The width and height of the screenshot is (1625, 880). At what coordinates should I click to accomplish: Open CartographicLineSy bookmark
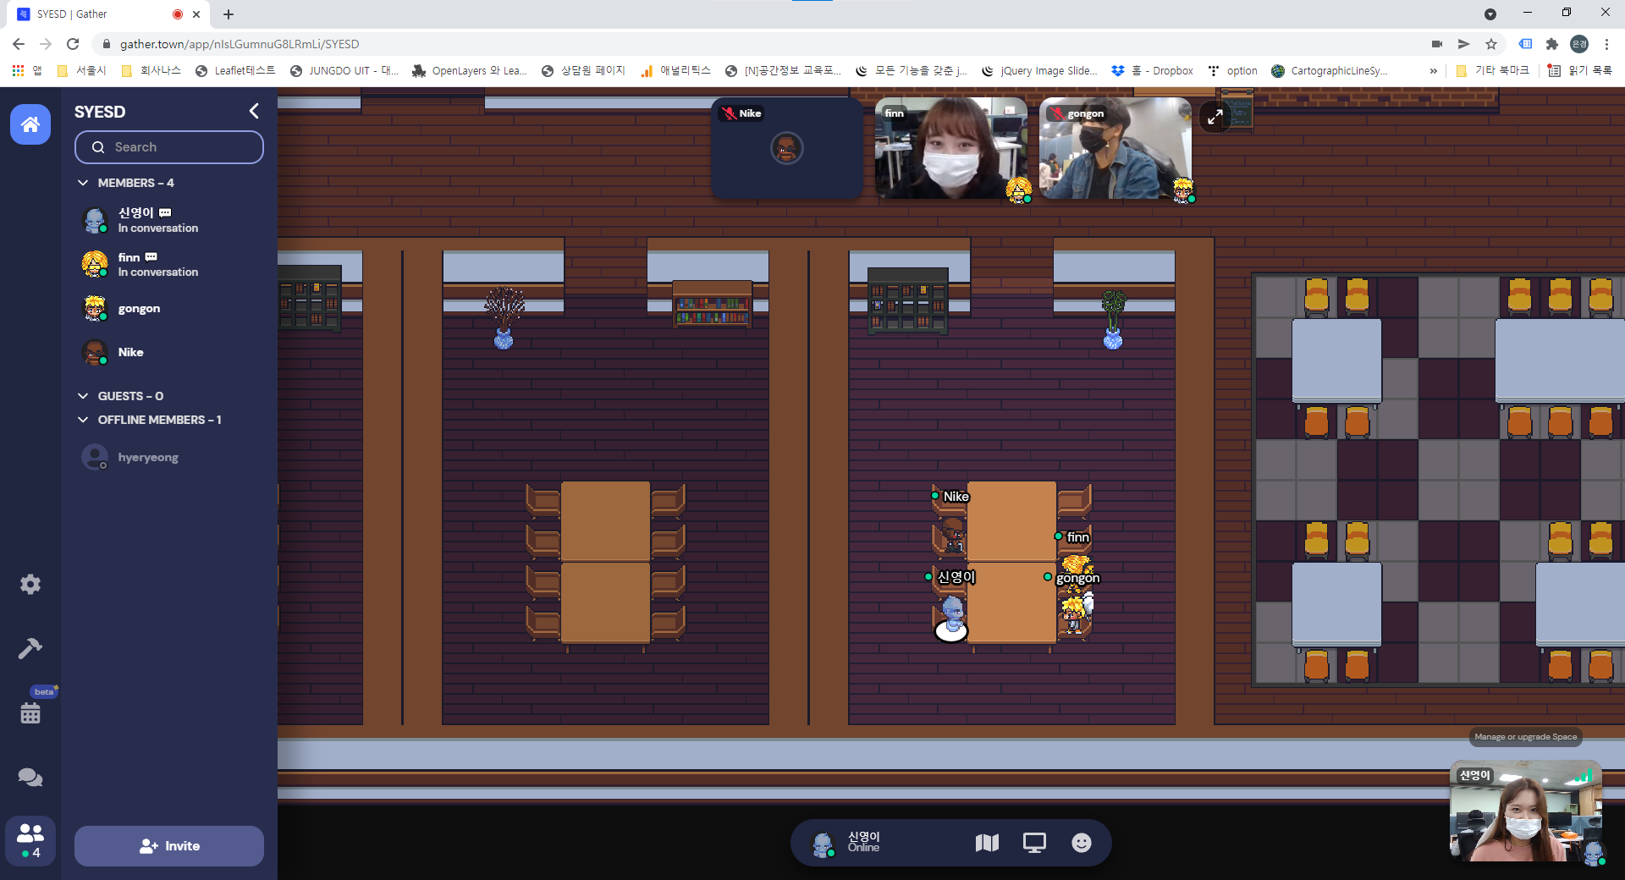(1330, 71)
